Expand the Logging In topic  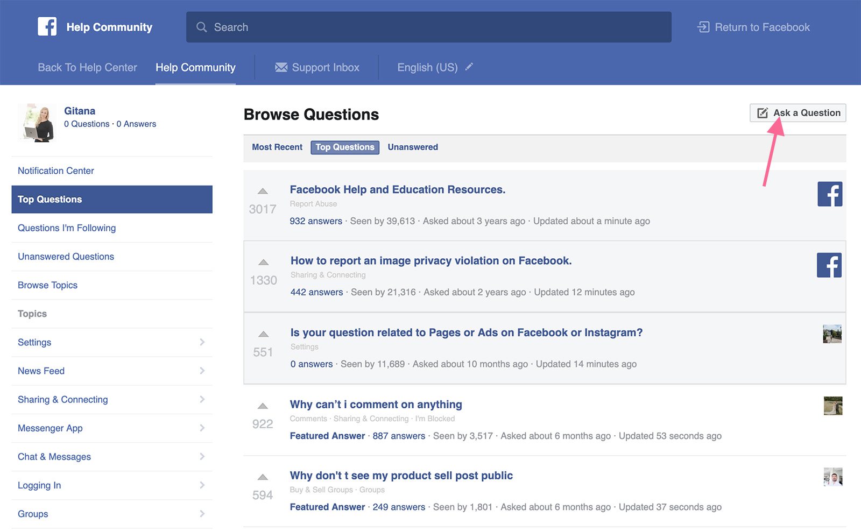(x=202, y=485)
